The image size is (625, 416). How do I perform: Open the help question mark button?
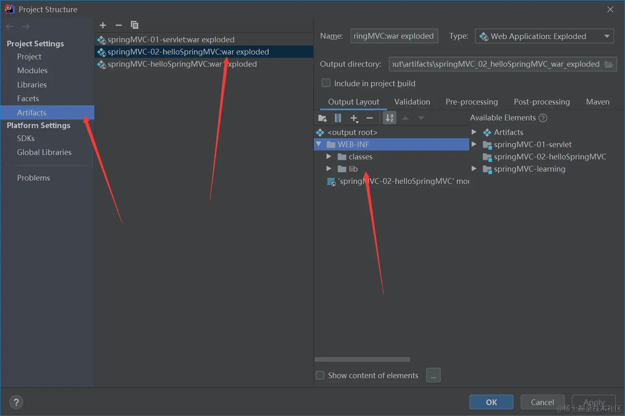16,403
